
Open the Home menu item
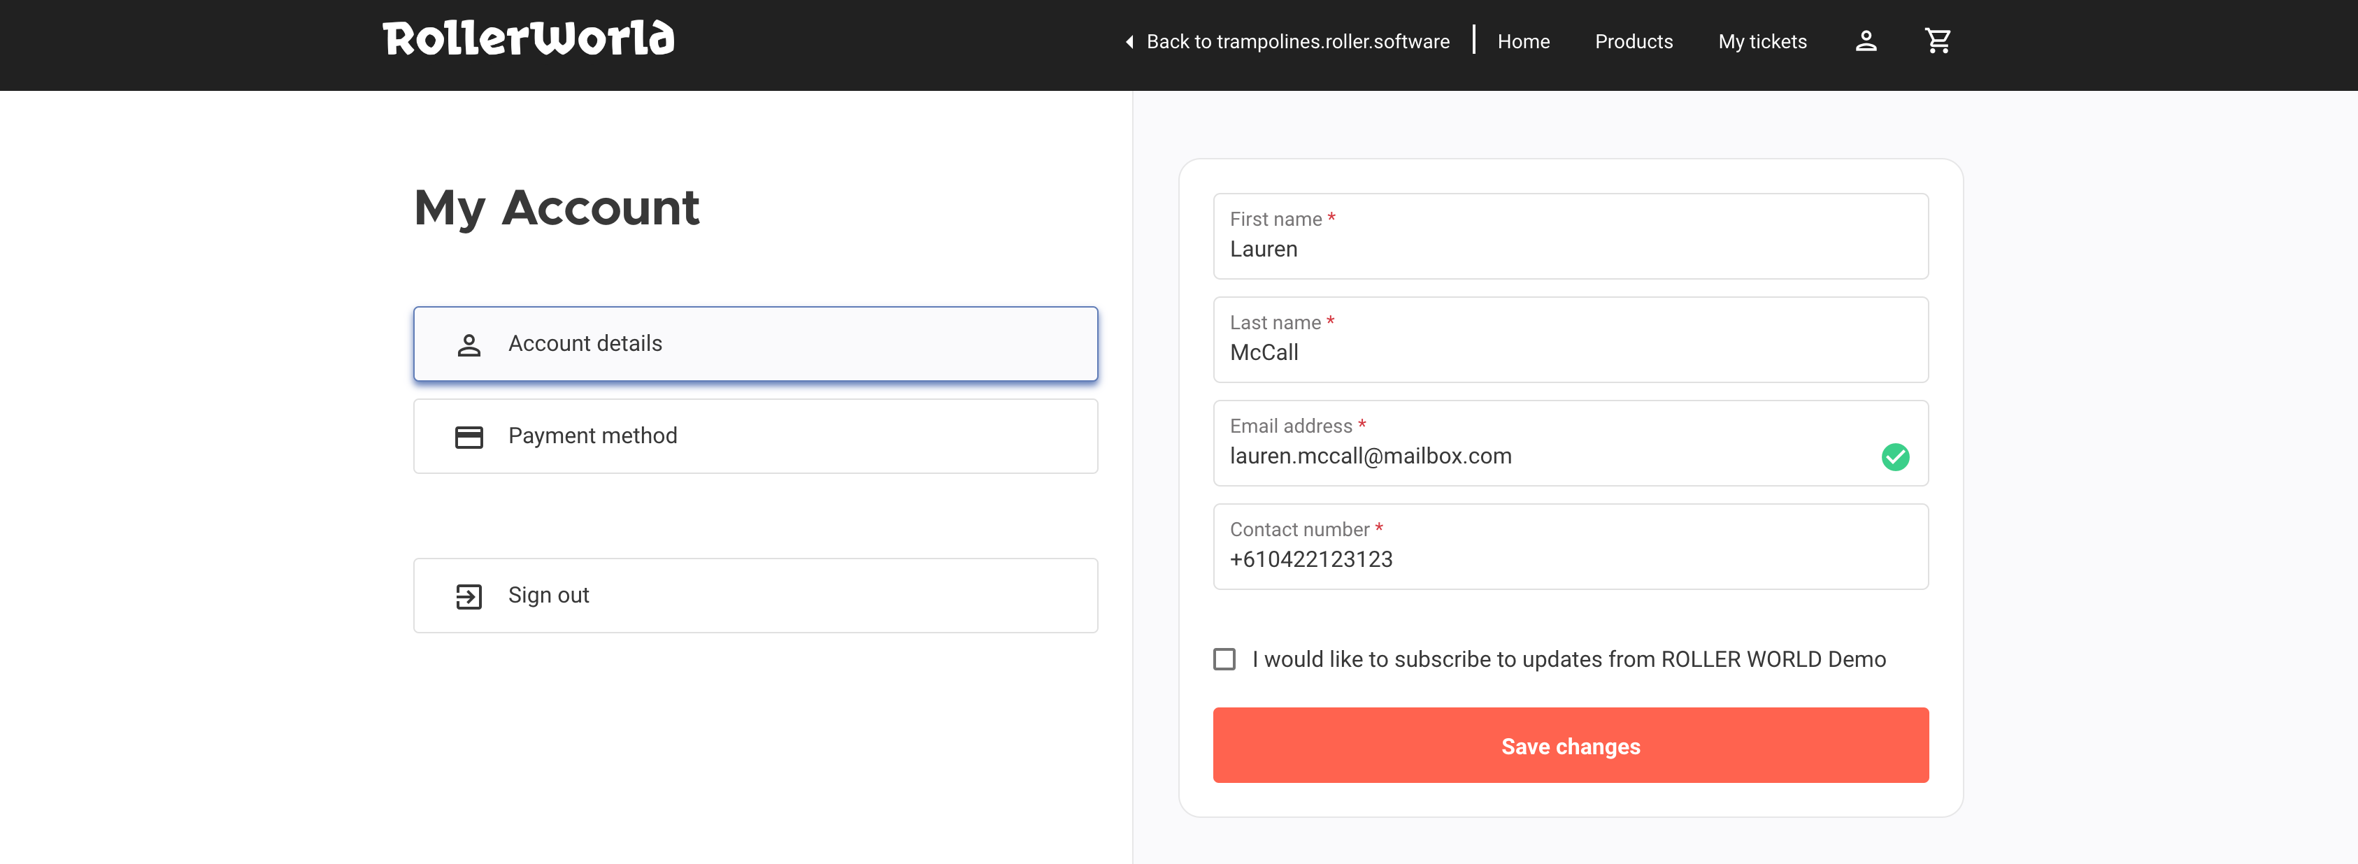click(x=1522, y=41)
